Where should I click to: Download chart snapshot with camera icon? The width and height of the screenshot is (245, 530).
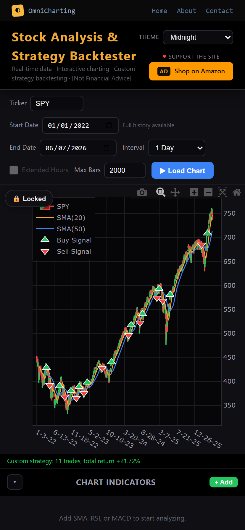pyautogui.click(x=142, y=192)
